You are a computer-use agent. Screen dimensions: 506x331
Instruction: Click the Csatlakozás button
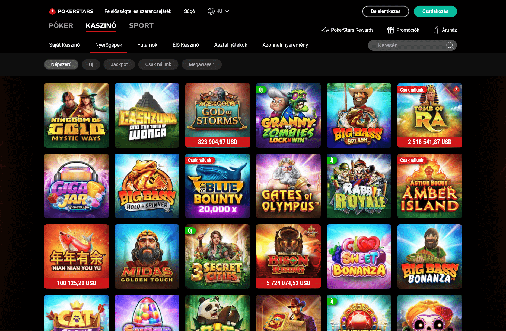pos(435,11)
